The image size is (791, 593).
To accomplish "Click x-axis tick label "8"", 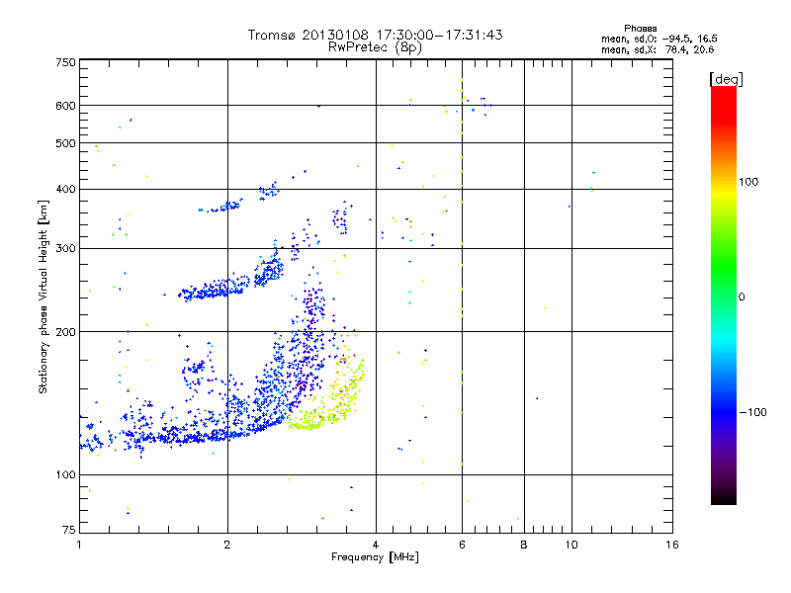I will [524, 545].
